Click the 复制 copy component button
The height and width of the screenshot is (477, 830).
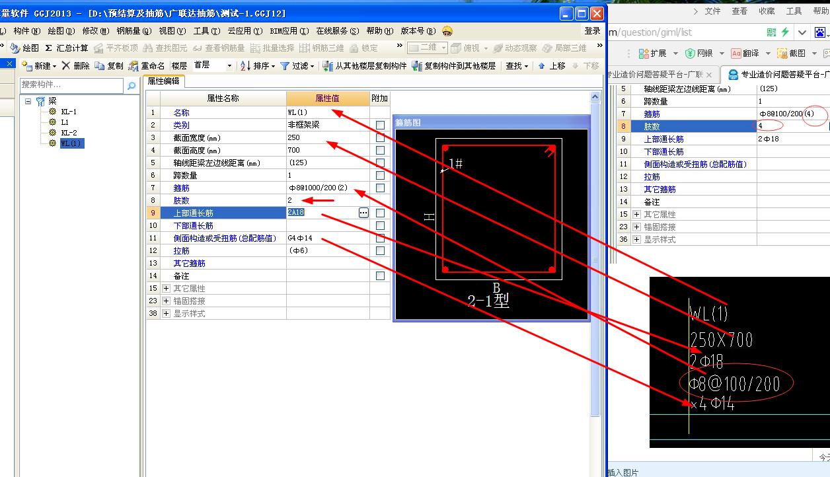click(109, 65)
